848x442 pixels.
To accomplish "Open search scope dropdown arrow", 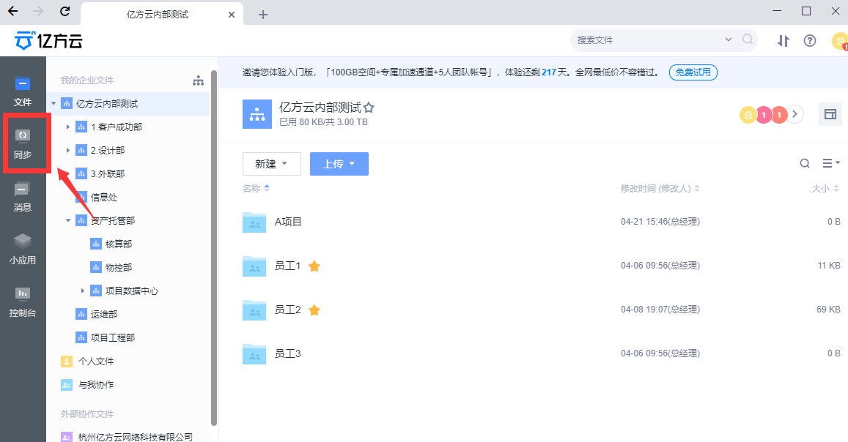I will tap(729, 40).
